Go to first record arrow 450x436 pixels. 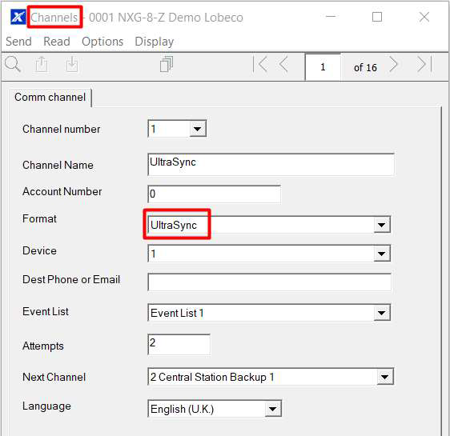click(260, 64)
